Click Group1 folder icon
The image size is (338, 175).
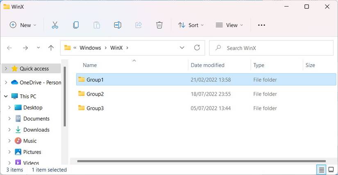[x=81, y=79]
